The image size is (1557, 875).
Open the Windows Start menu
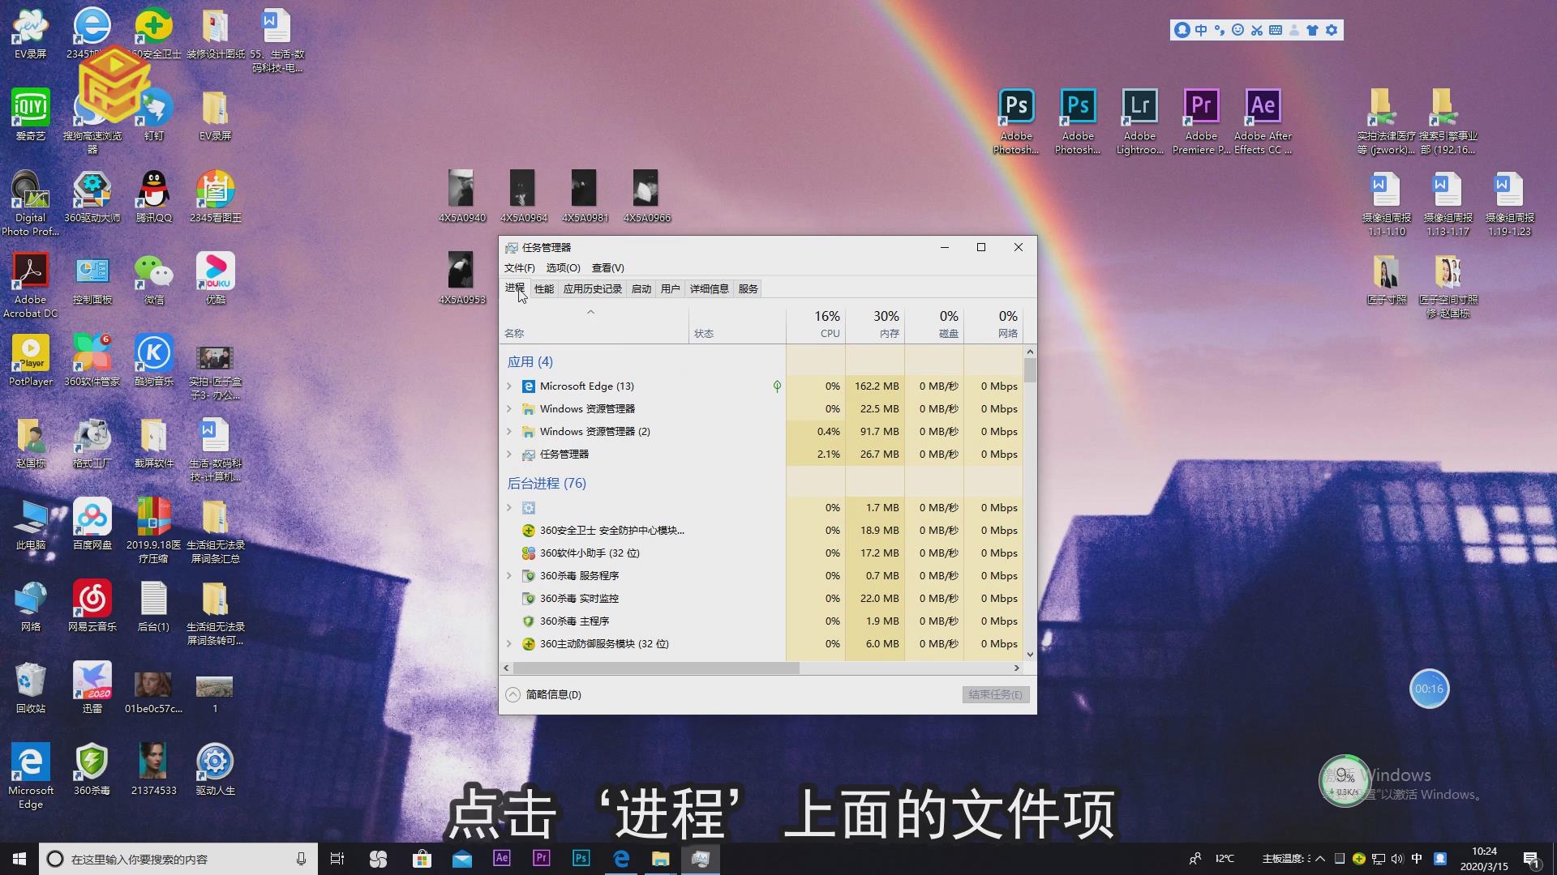point(19,859)
